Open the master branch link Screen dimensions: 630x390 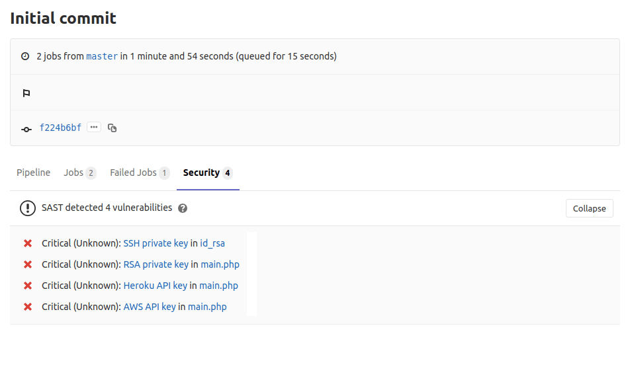click(x=101, y=56)
